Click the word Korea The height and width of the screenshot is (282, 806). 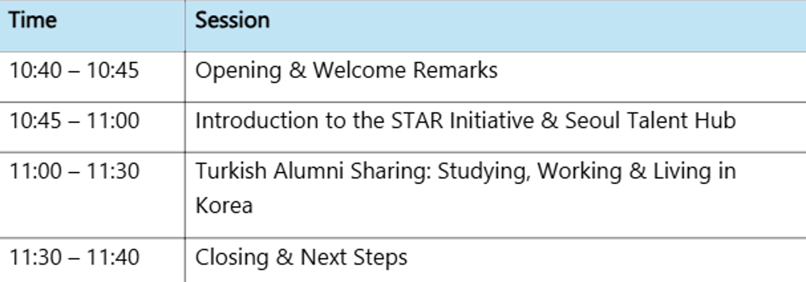click(224, 206)
